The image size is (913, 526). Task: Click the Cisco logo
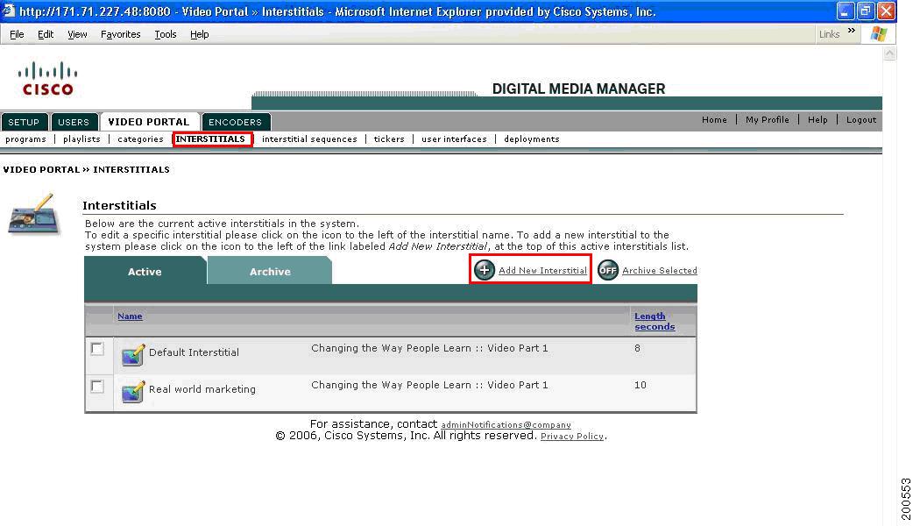pyautogui.click(x=47, y=79)
